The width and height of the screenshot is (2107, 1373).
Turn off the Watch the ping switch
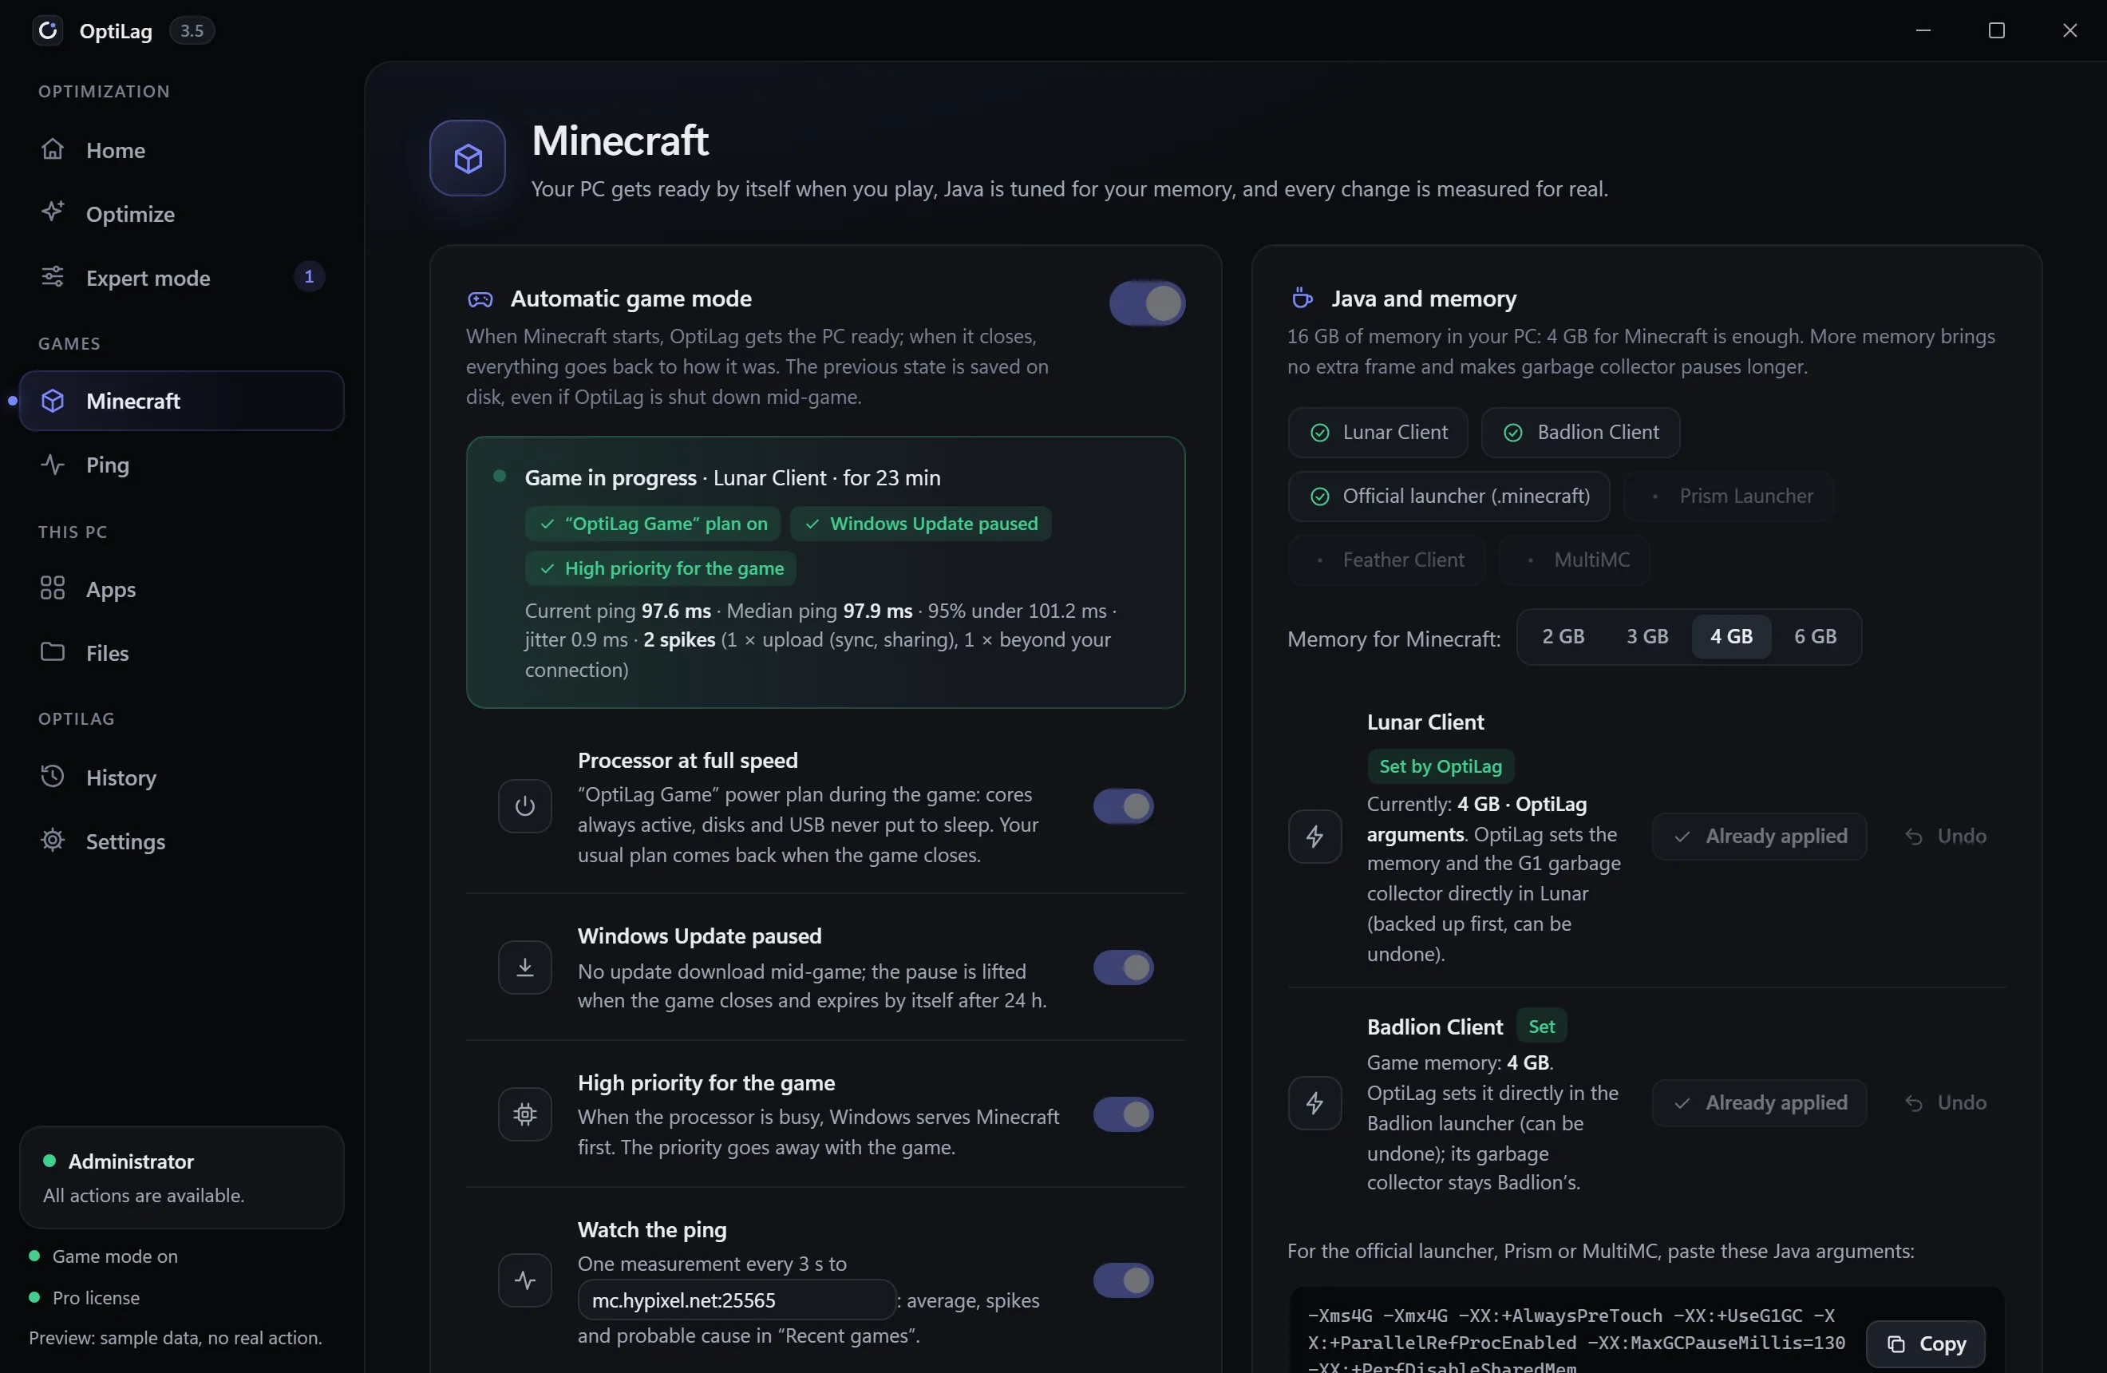1124,1280
